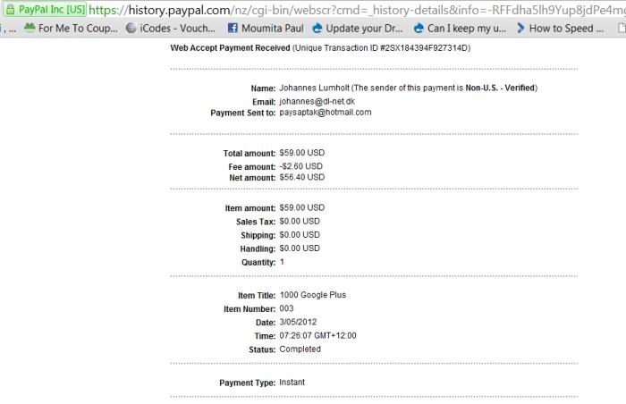Click the Web Accept Payment Received heading
The width and height of the screenshot is (626, 404).
click(229, 47)
